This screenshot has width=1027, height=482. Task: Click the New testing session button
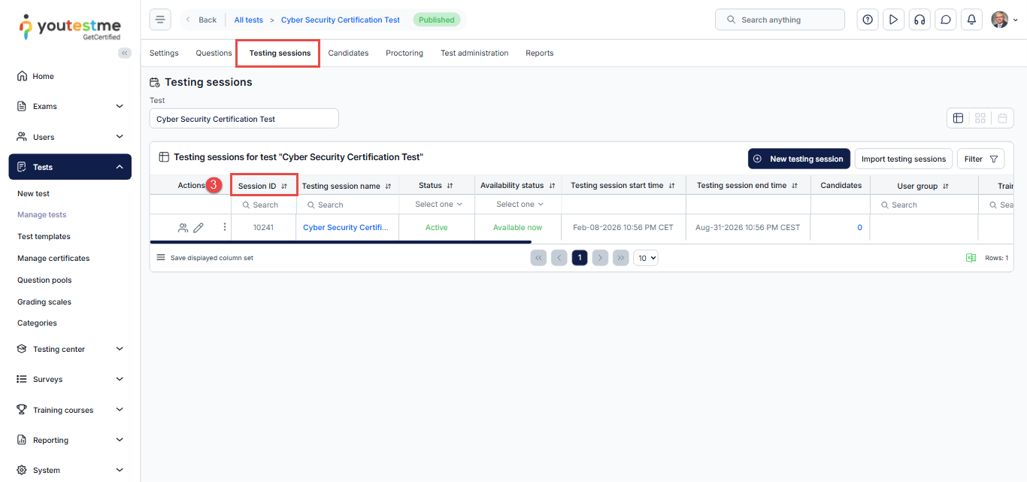click(798, 159)
